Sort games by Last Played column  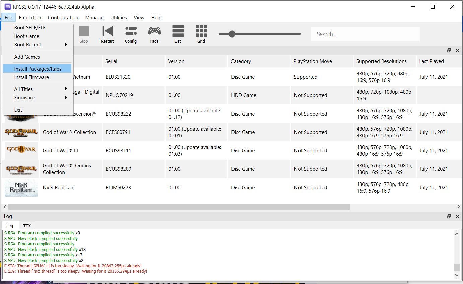[432, 61]
